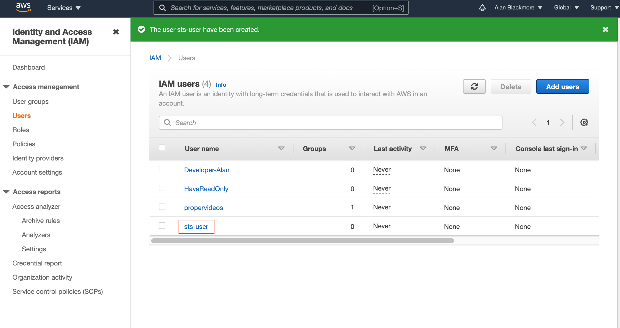This screenshot has width=620, height=328.
Task: Click the users Search field
Action: pyautogui.click(x=331, y=123)
